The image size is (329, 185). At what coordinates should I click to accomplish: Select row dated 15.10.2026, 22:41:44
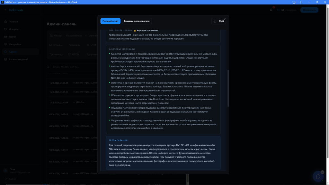[72, 102]
